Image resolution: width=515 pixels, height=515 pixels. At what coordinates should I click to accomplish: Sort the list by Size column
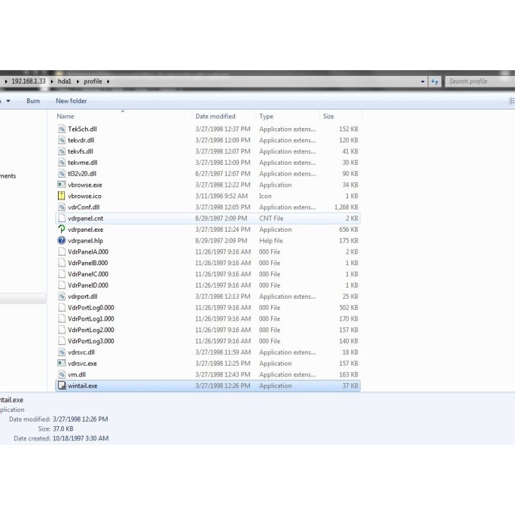point(328,117)
